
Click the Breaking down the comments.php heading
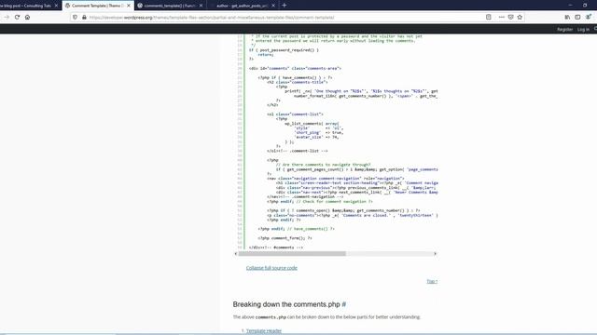[286, 304]
